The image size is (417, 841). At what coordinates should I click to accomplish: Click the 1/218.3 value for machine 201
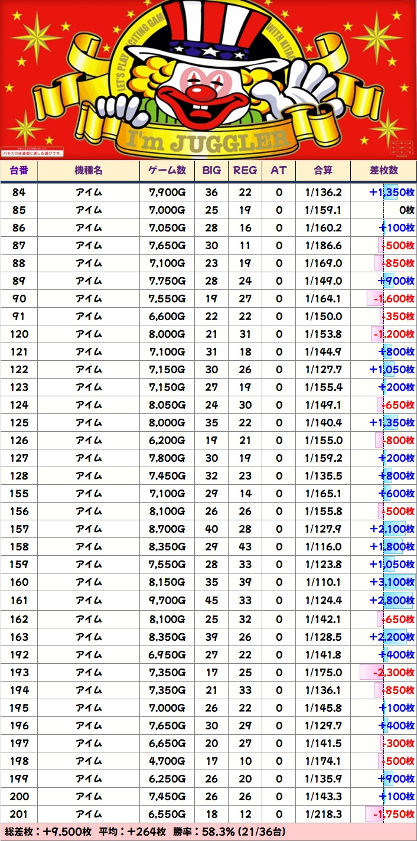323,814
